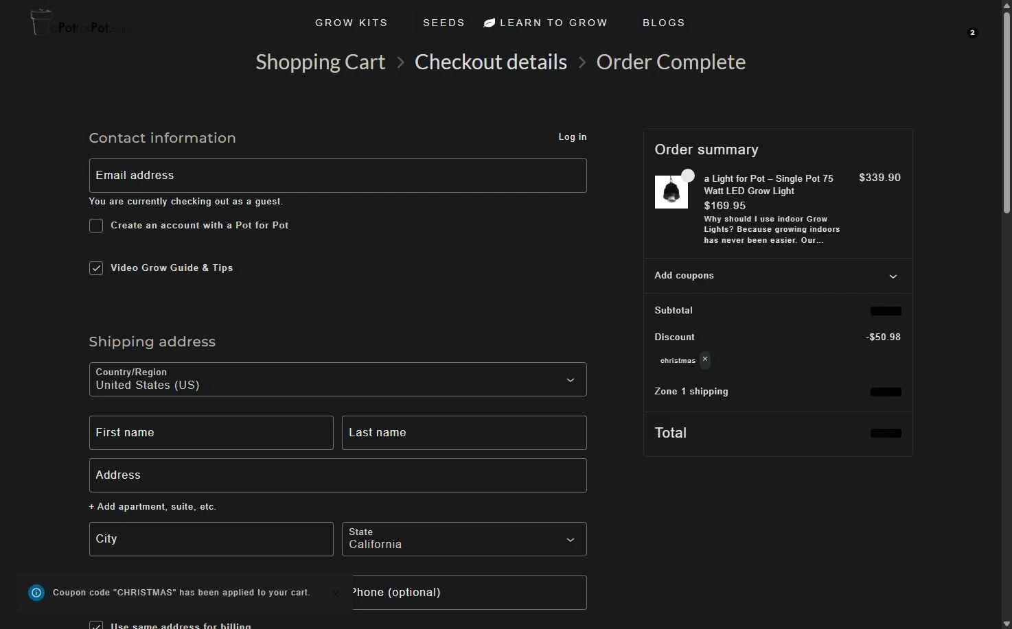The height and width of the screenshot is (629, 1012).
Task: Click the grow light product thumbnail
Action: [x=671, y=192]
